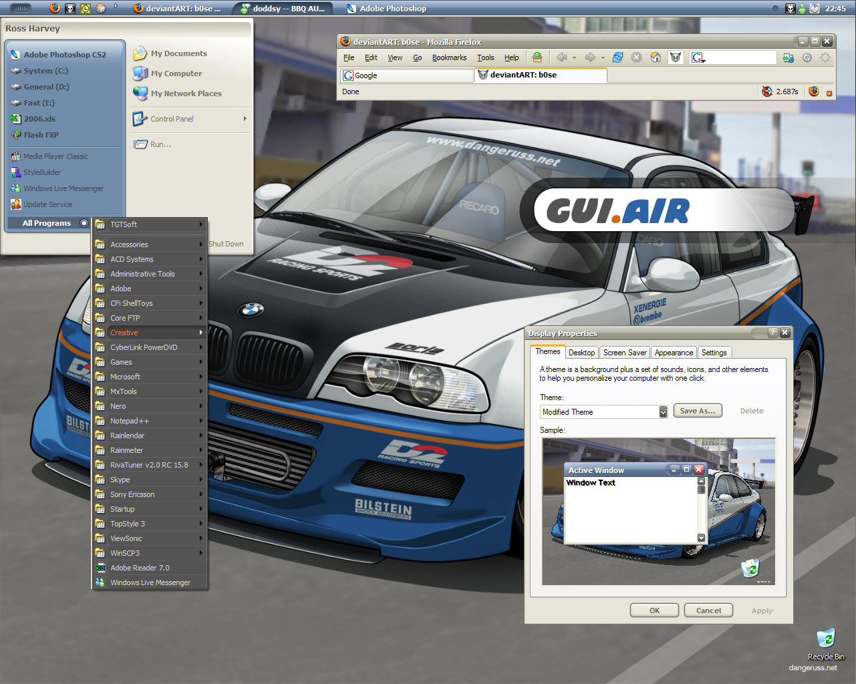The image size is (856, 684).
Task: Open the Firefox Edit menu
Action: pos(371,57)
